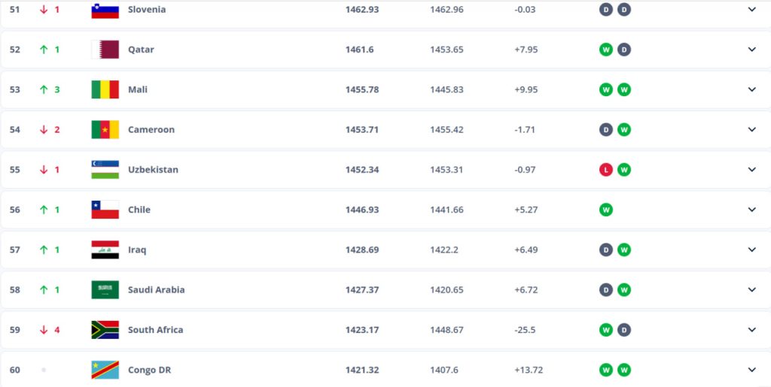Click the Cameroon flag icon
This screenshot has height=387, width=771.
click(105, 129)
